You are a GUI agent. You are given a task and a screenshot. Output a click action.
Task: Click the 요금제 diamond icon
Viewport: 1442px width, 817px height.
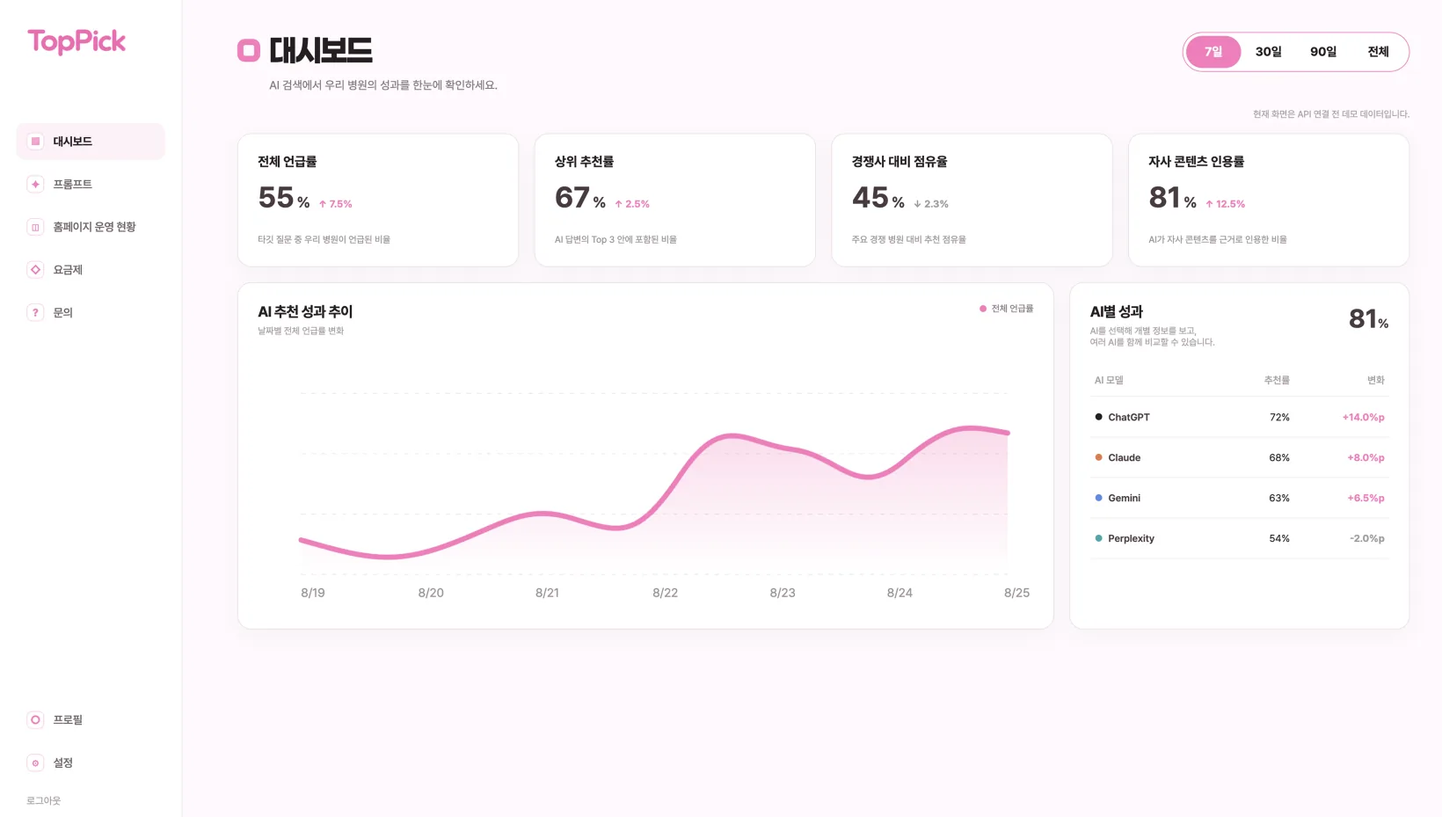pos(35,270)
